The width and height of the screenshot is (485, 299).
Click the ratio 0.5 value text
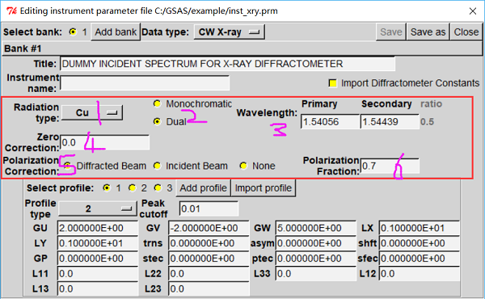(x=427, y=122)
